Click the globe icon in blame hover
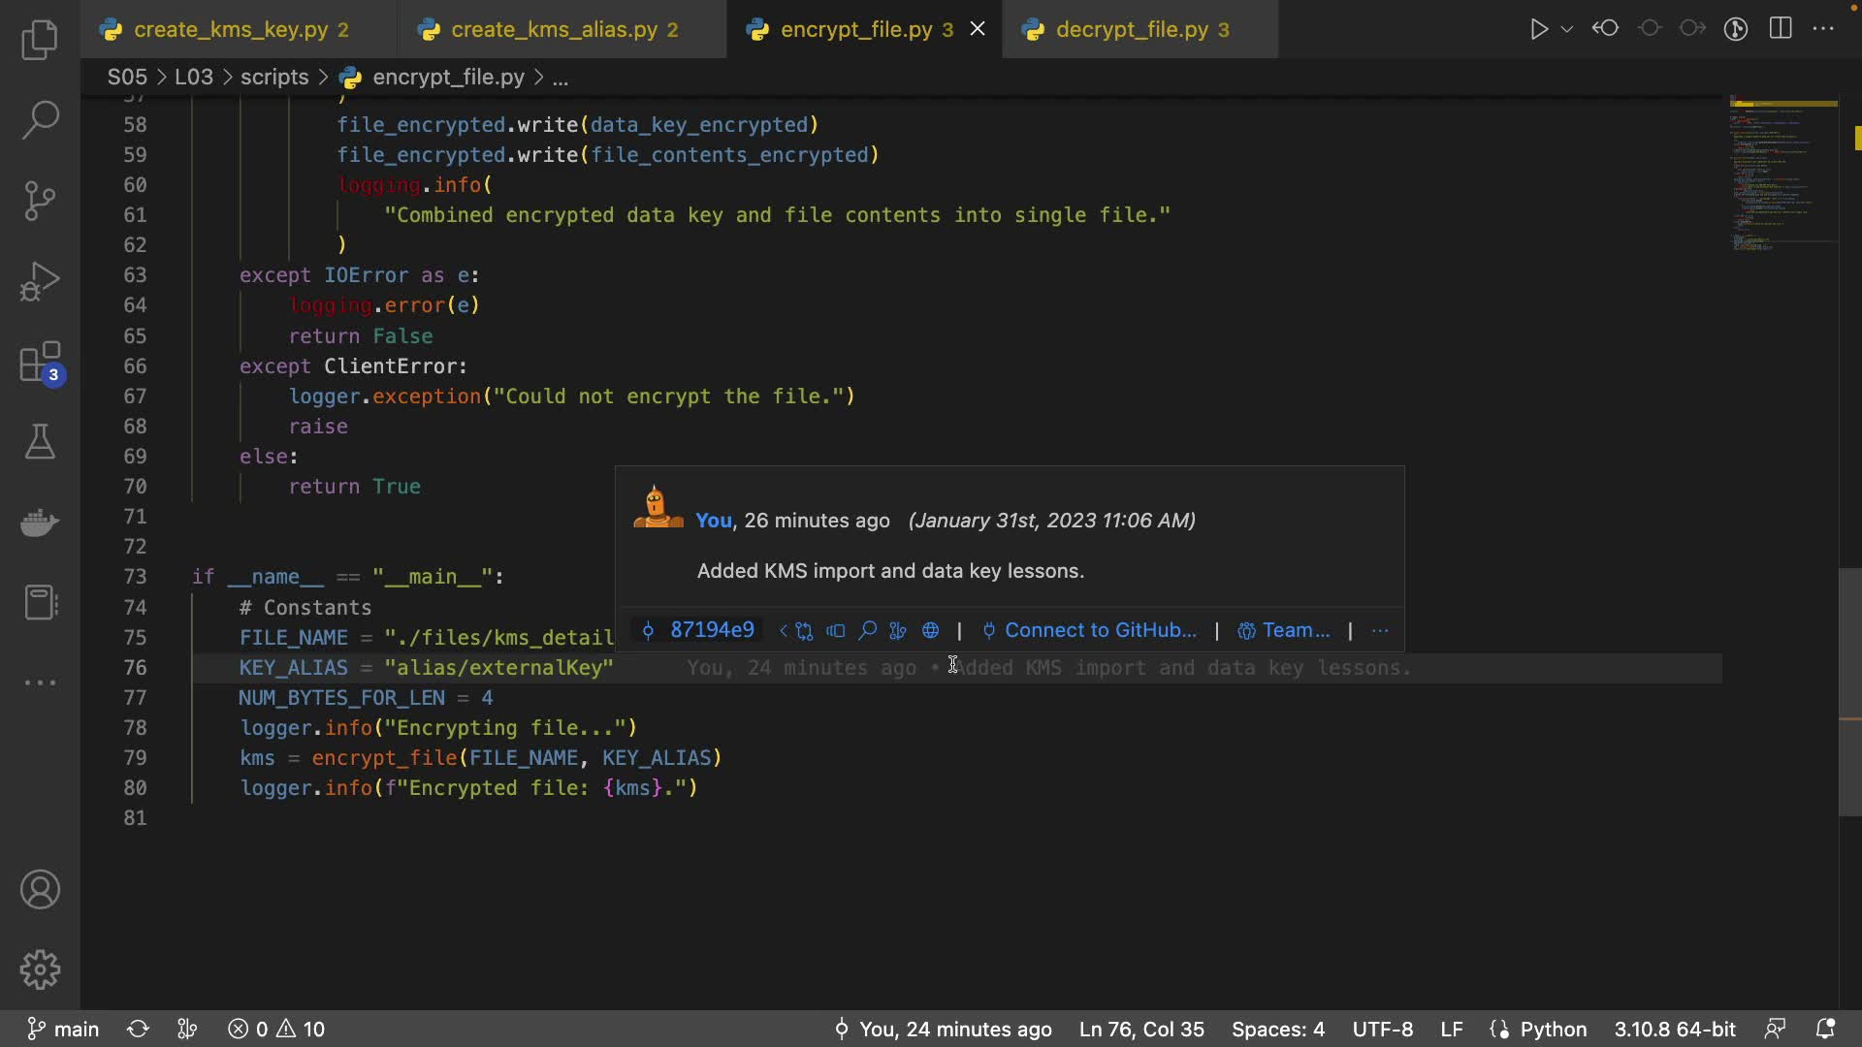This screenshot has height=1047, width=1862. pos(930,631)
